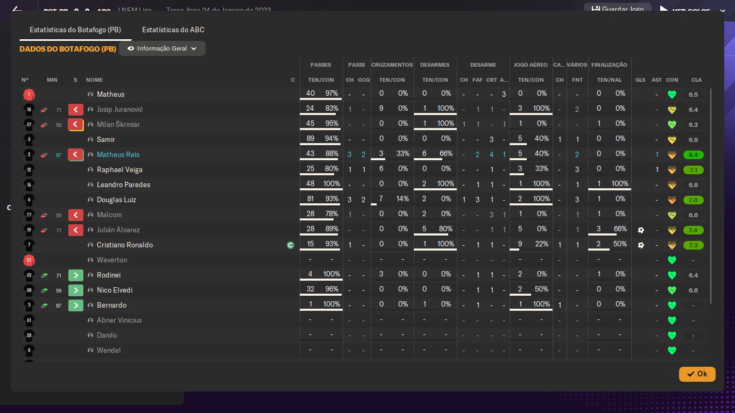The width and height of the screenshot is (735, 413).
Task: Sort by the MIN column header
Action: point(52,80)
